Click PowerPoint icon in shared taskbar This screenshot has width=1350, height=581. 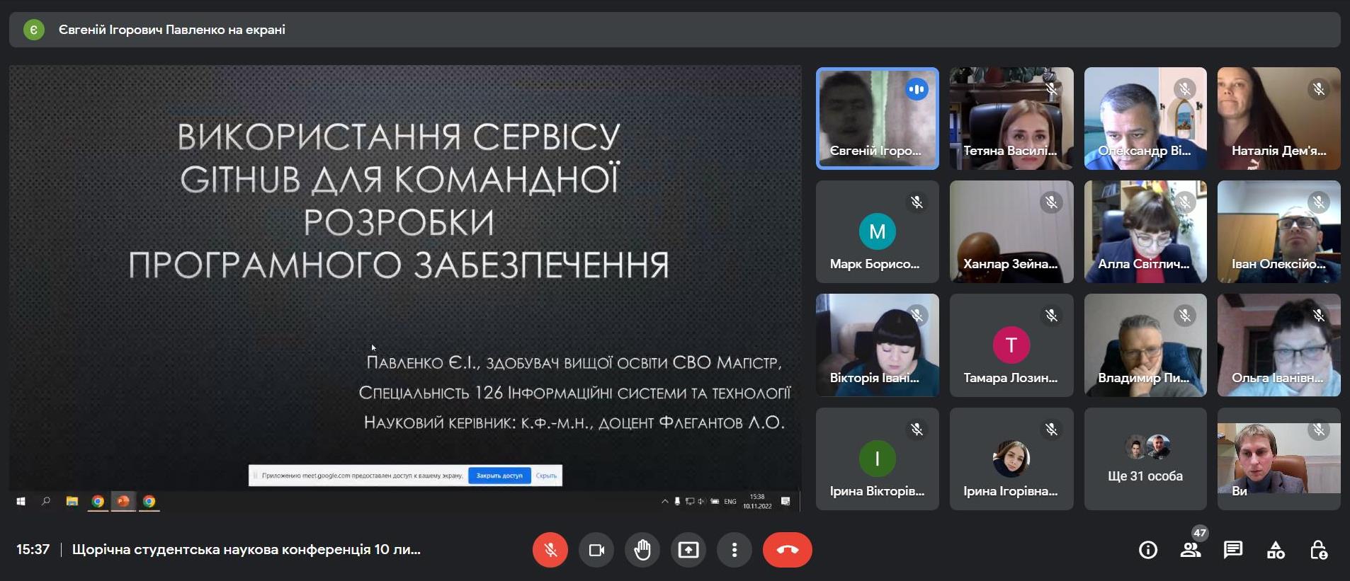[x=123, y=501]
